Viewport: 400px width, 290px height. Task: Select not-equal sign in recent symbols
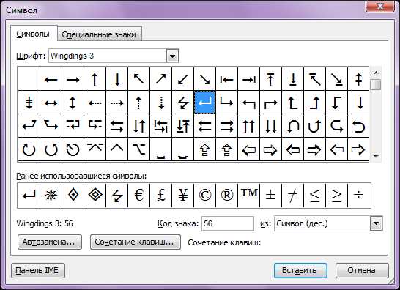tap(292, 196)
